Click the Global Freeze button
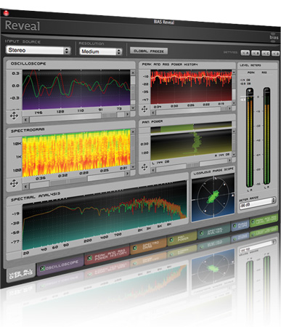The width and height of the screenshot is (281, 327). 149,51
